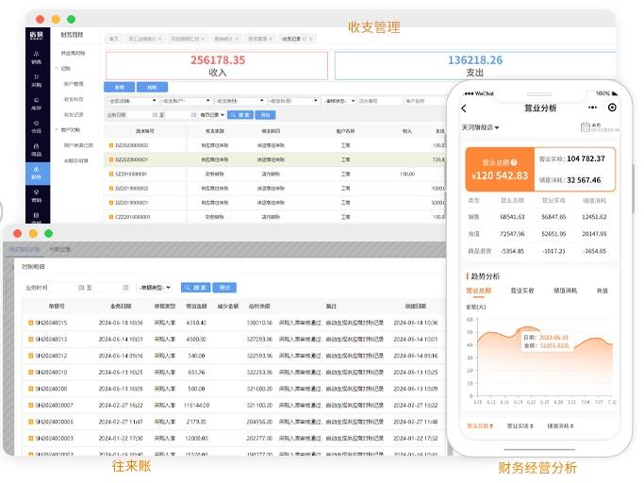
Task: Click the logo atop the dark sidebar
Action: click(37, 35)
